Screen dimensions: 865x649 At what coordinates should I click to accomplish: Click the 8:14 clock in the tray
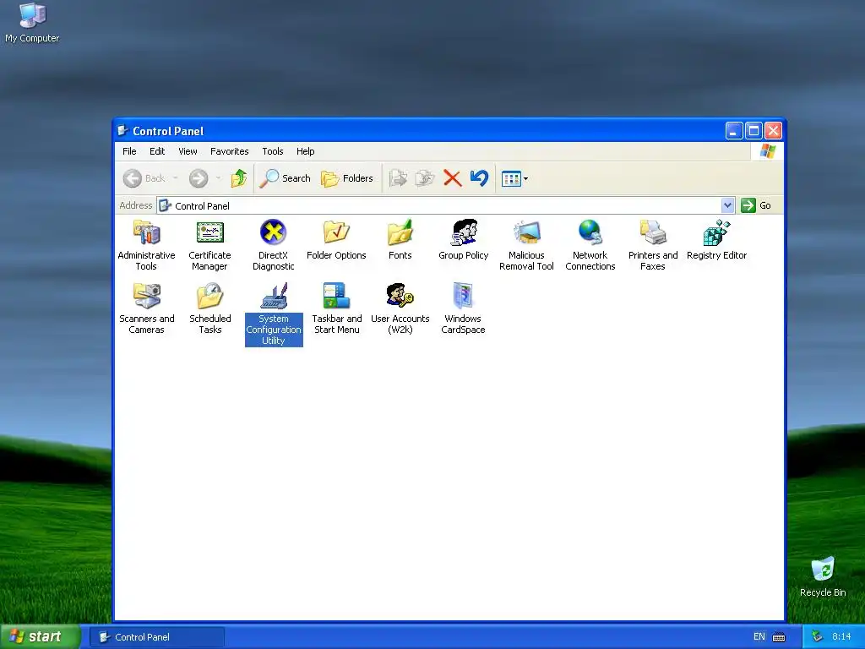click(841, 637)
